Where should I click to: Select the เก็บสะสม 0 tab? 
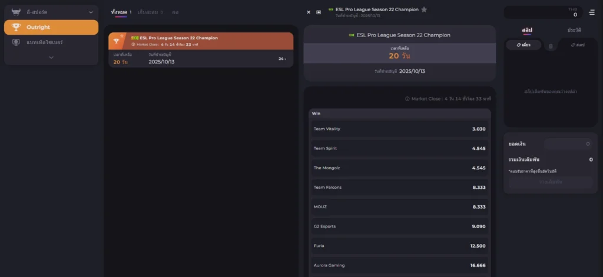click(x=150, y=12)
